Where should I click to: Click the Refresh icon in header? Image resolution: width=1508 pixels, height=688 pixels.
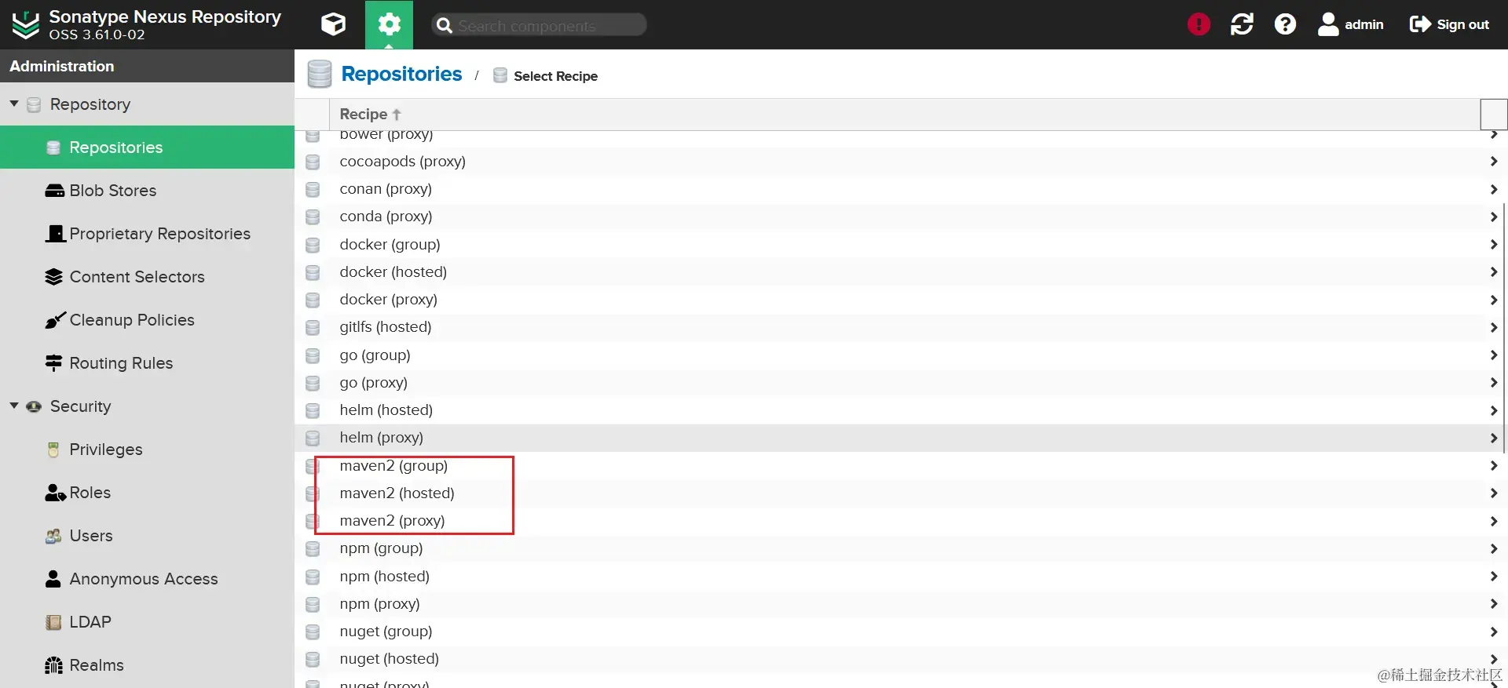click(x=1242, y=24)
